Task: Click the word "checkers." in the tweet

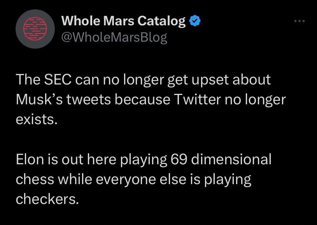Action: pos(47,199)
